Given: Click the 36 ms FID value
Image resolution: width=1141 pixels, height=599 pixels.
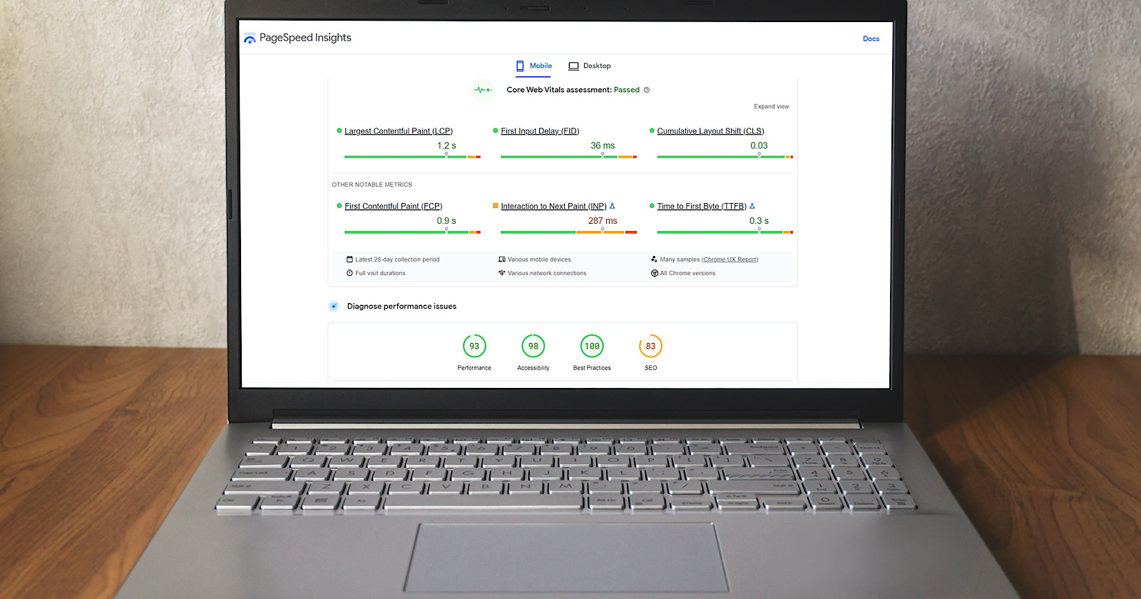Looking at the screenshot, I should (x=603, y=145).
